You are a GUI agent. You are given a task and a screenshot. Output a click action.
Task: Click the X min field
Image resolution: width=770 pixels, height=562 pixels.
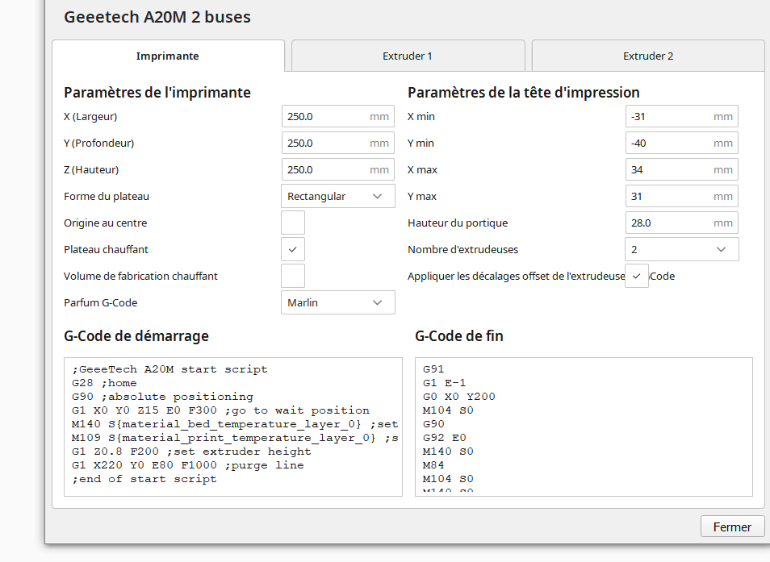point(681,116)
